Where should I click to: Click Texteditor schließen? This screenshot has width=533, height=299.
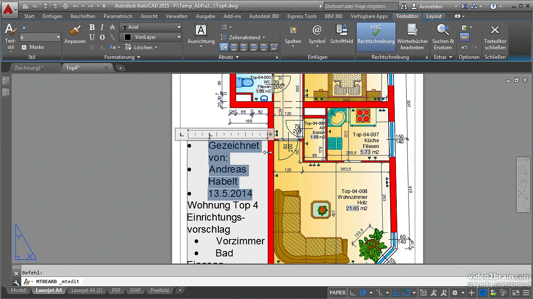(x=495, y=37)
